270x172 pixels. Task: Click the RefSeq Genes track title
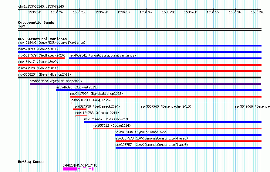tap(31, 162)
